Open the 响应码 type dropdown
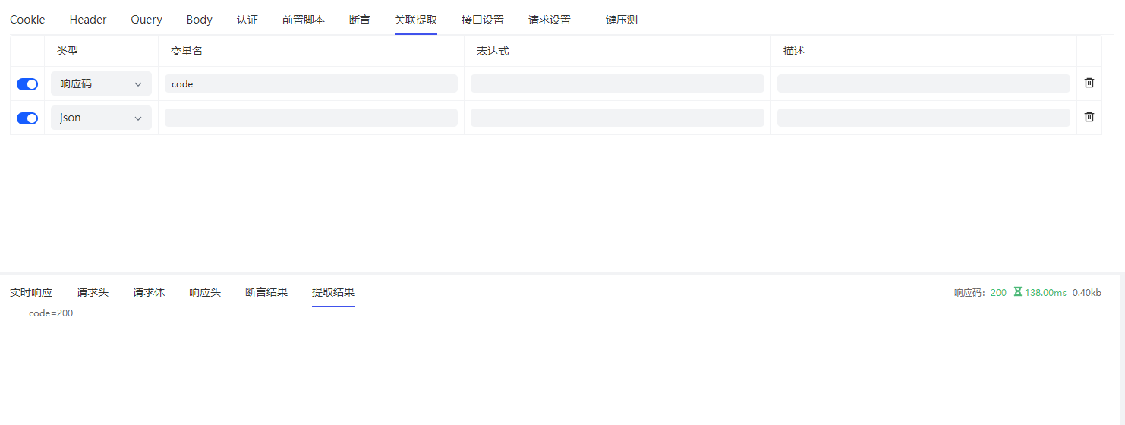This screenshot has height=425, width=1125. (x=101, y=83)
